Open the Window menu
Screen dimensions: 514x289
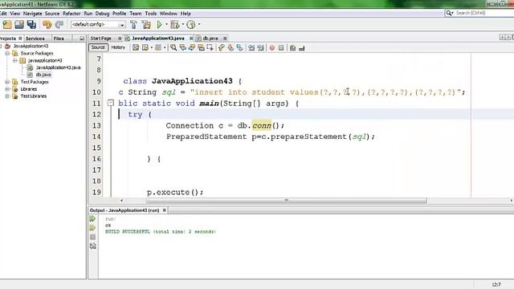click(x=169, y=14)
